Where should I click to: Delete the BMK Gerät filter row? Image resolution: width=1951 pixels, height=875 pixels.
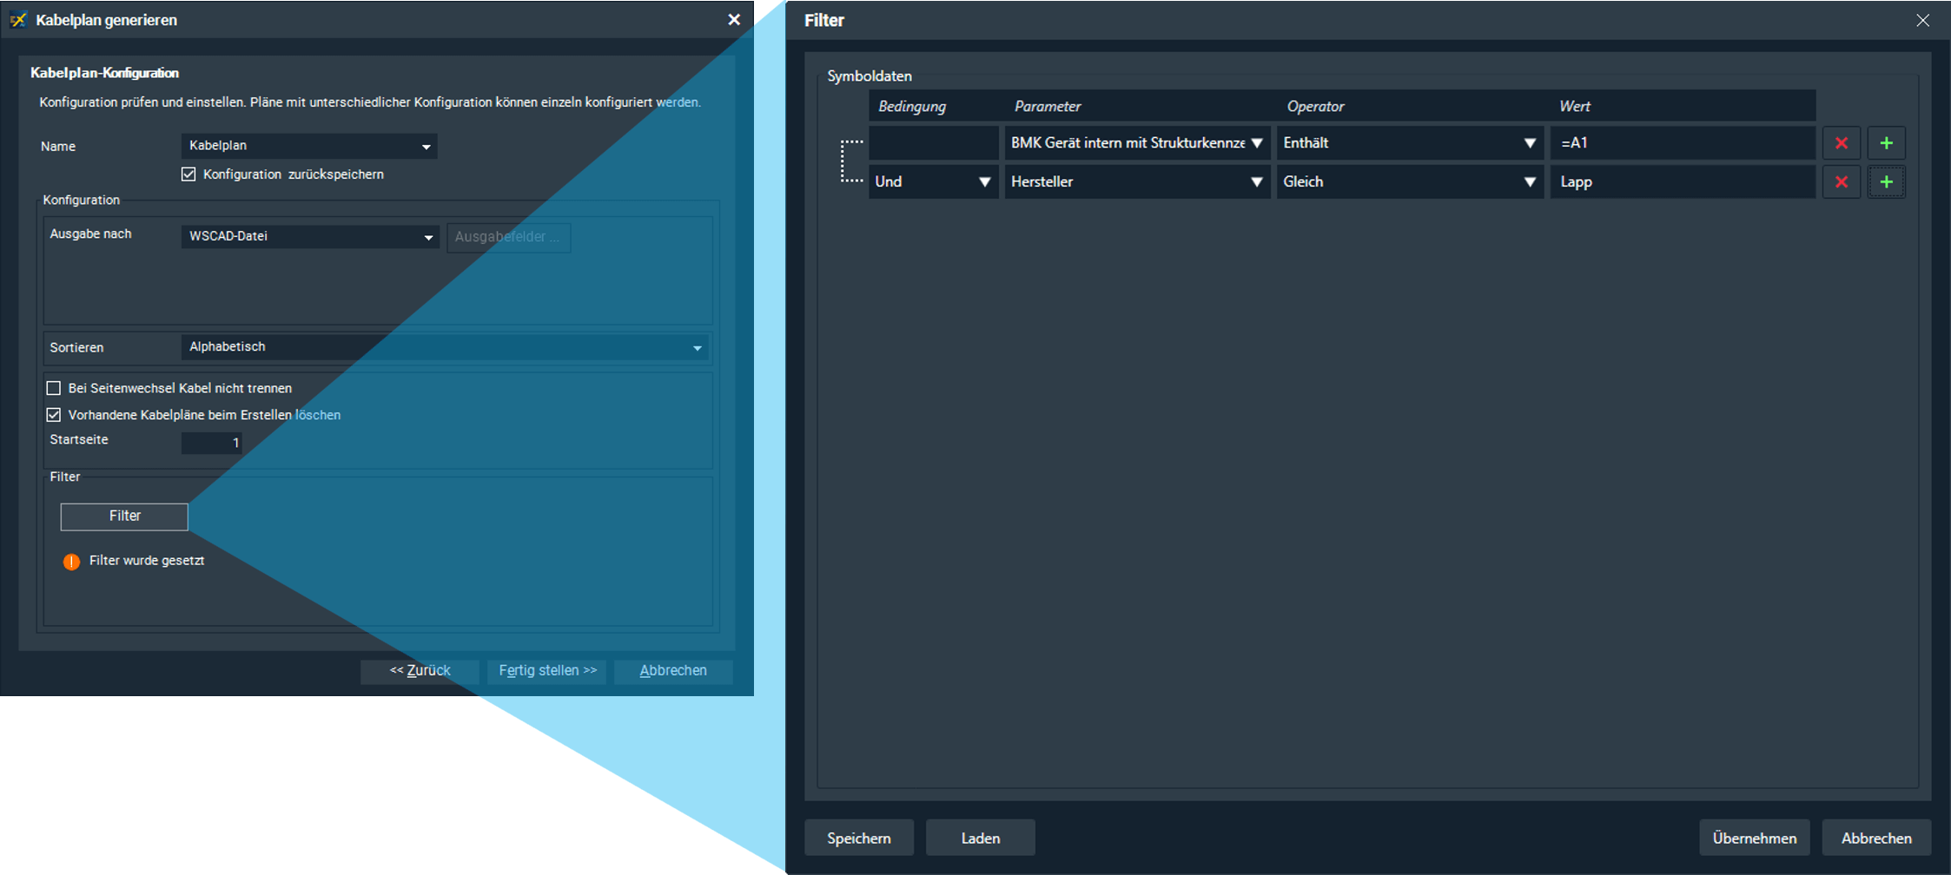[1841, 143]
